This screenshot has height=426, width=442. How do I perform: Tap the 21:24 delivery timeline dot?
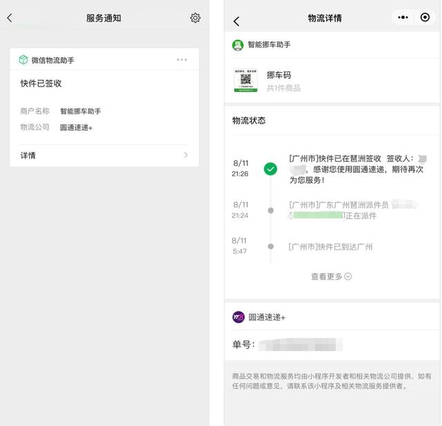(x=271, y=210)
